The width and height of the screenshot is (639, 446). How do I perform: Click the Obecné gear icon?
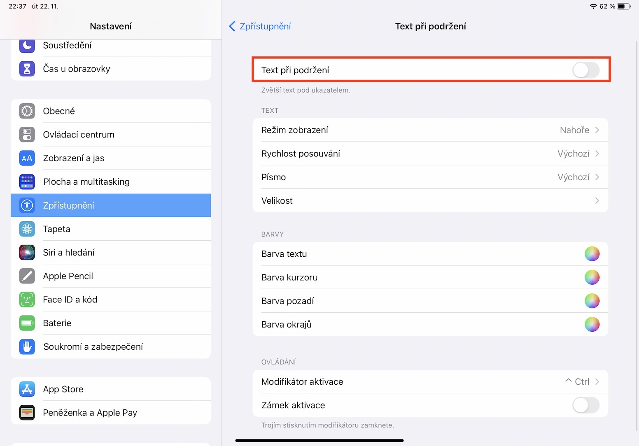pyautogui.click(x=27, y=111)
